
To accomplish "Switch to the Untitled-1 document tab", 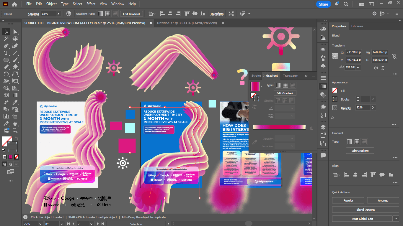I will (187, 23).
